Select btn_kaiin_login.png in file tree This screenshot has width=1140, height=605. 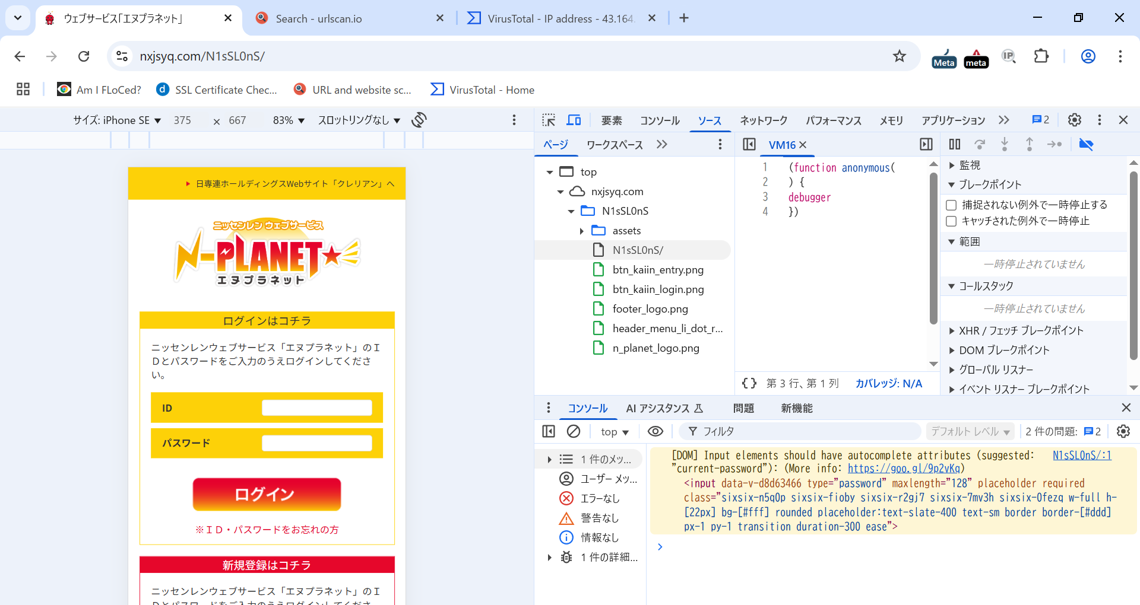point(658,289)
